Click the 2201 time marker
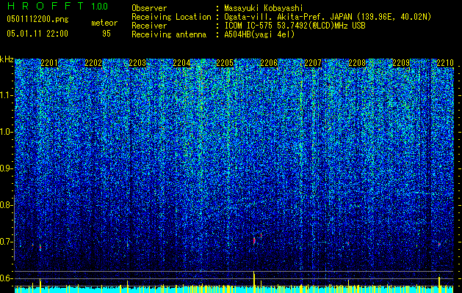Image resolution: width=462 pixels, height=293 pixels. [x=49, y=63]
